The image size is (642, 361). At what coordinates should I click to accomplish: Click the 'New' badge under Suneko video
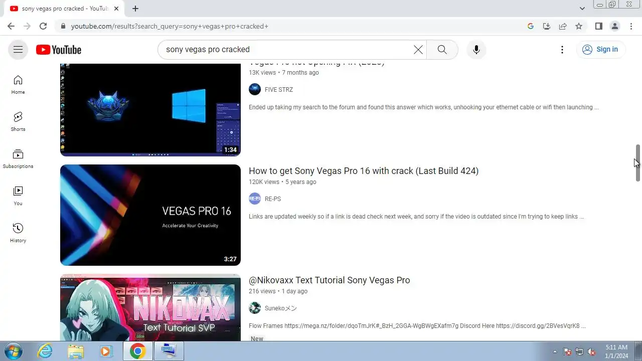coord(257,338)
